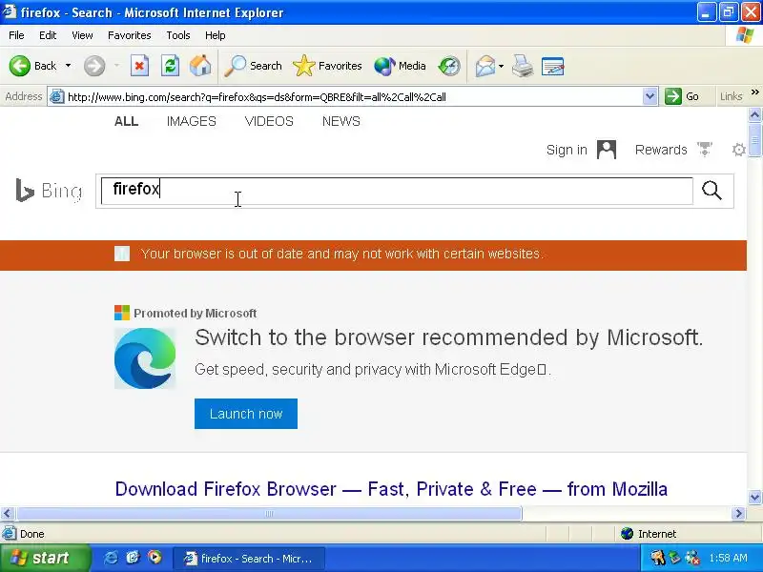763x572 pixels.
Task: Open the Media pane globe icon
Action: coord(400,66)
